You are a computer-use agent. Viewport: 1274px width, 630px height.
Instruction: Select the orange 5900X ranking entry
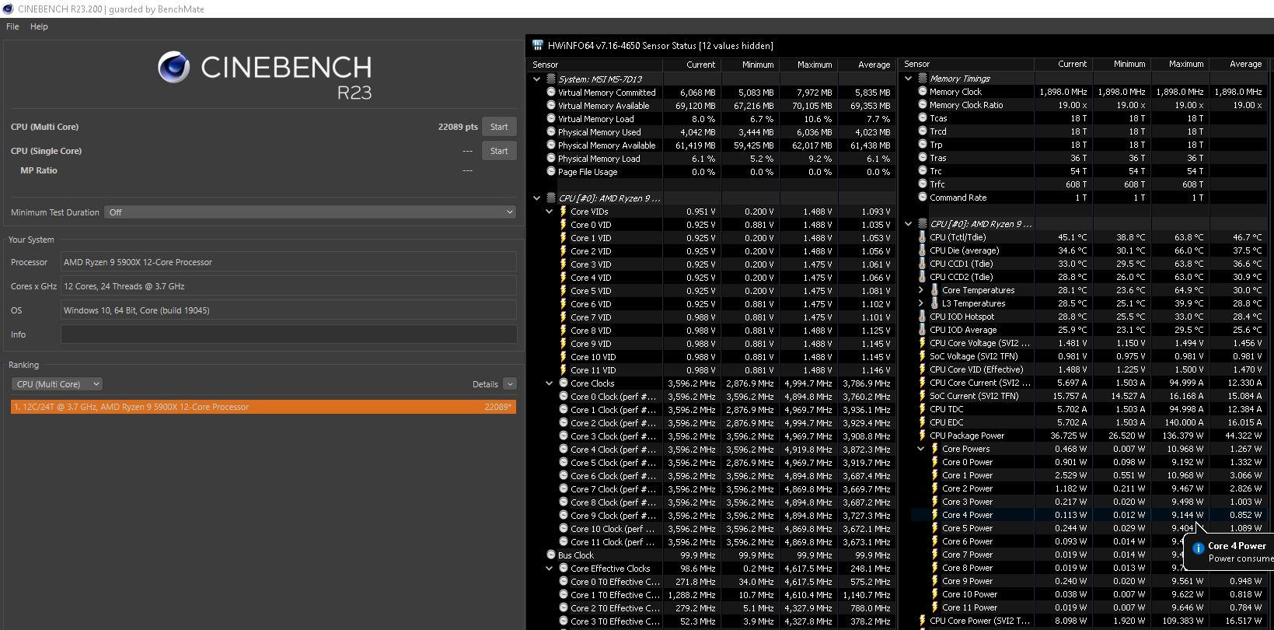(x=264, y=407)
